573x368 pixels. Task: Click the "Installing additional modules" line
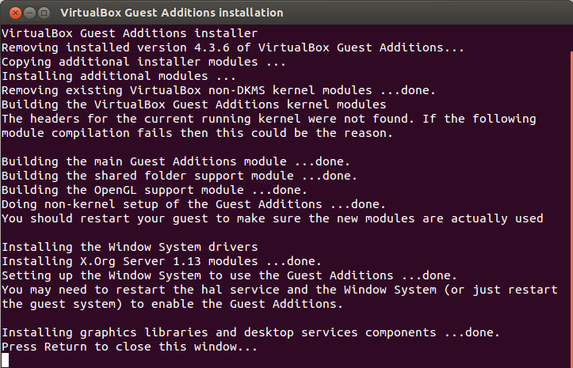click(x=119, y=76)
